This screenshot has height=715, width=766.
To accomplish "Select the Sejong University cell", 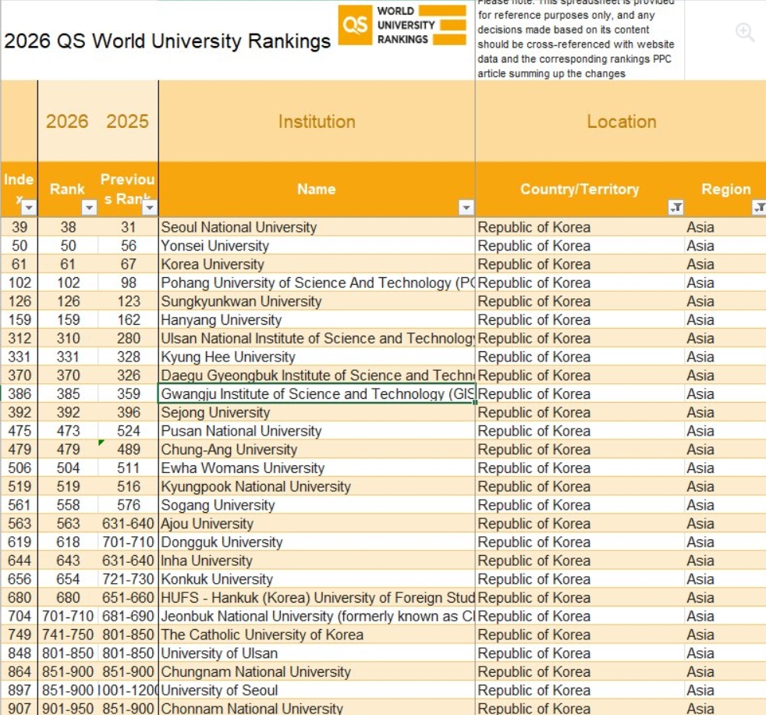I will (x=317, y=412).
